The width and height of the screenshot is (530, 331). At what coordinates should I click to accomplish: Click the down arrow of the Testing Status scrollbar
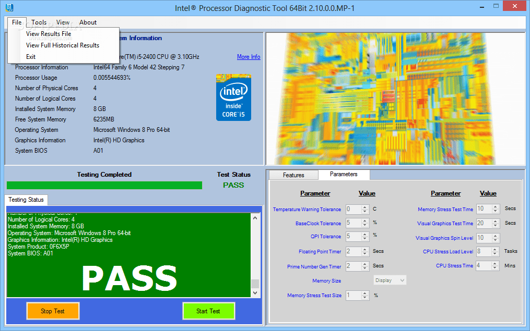255,292
